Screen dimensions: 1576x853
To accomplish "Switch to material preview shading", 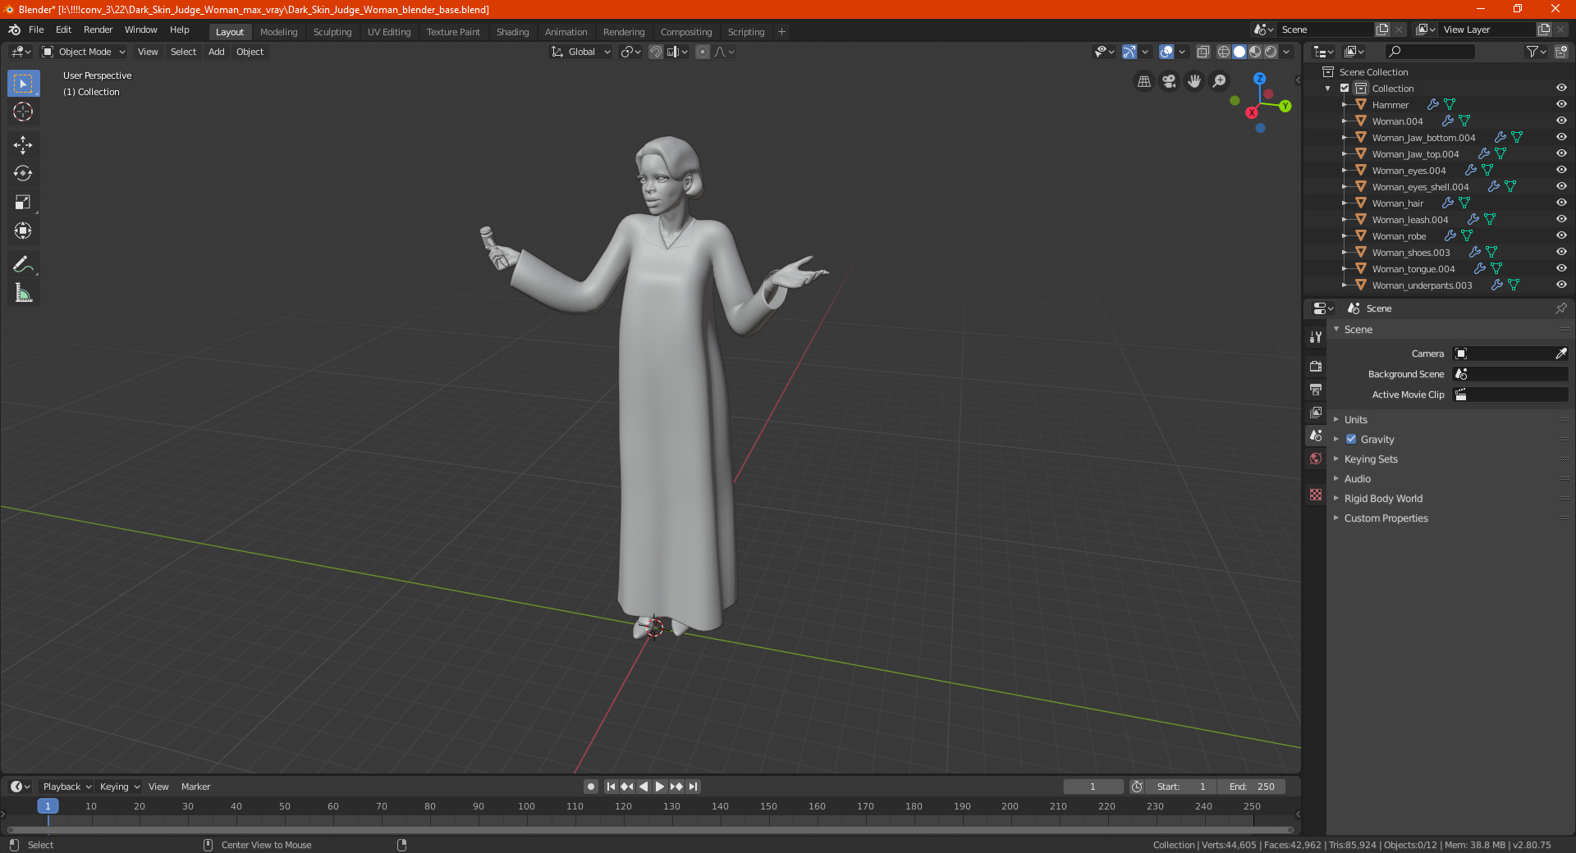I will (x=1255, y=52).
